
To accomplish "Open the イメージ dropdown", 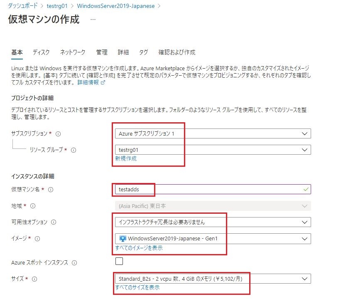I will 213,239.
